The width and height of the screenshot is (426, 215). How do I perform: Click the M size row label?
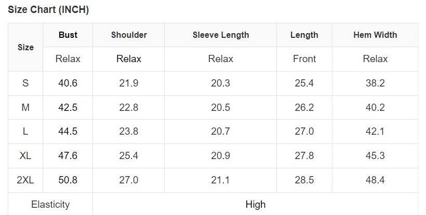tap(25, 107)
